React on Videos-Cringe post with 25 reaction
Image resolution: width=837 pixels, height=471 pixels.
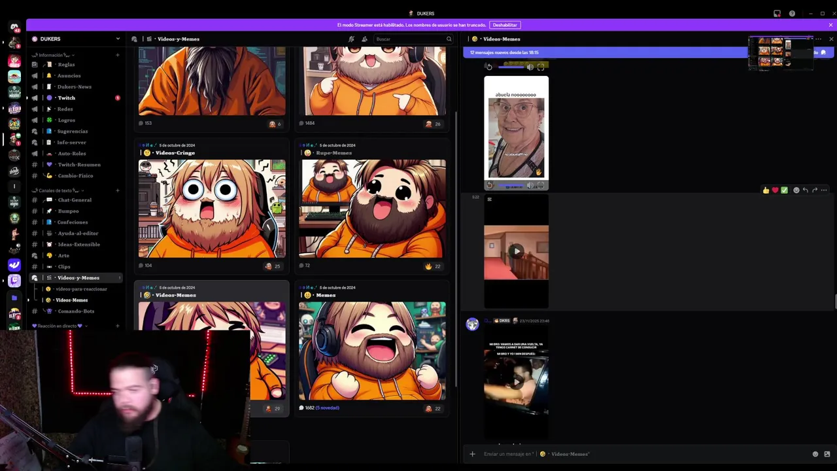click(273, 266)
